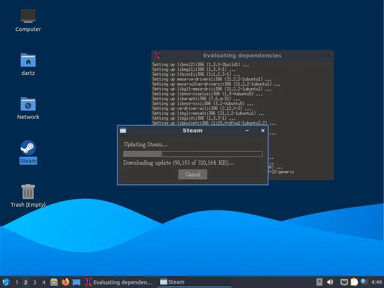
Task: Open the update notifier tray icon
Action: (364, 282)
